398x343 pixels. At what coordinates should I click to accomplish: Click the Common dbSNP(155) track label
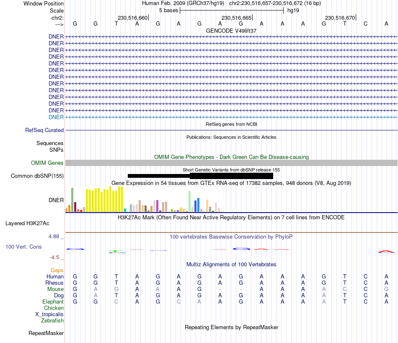coord(37,176)
